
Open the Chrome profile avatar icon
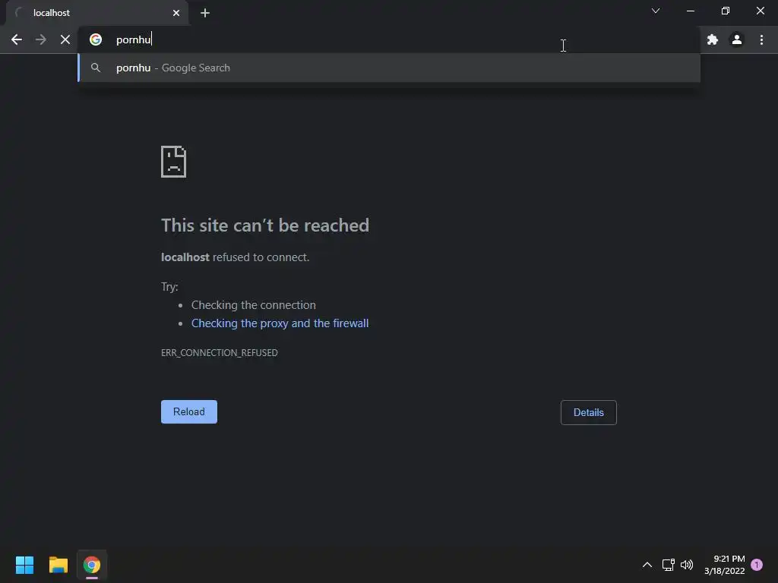pos(737,39)
